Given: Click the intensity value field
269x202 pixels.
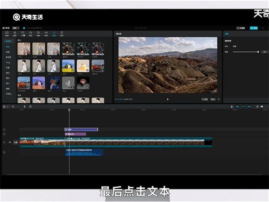Looking at the screenshot, I should point(264,52).
